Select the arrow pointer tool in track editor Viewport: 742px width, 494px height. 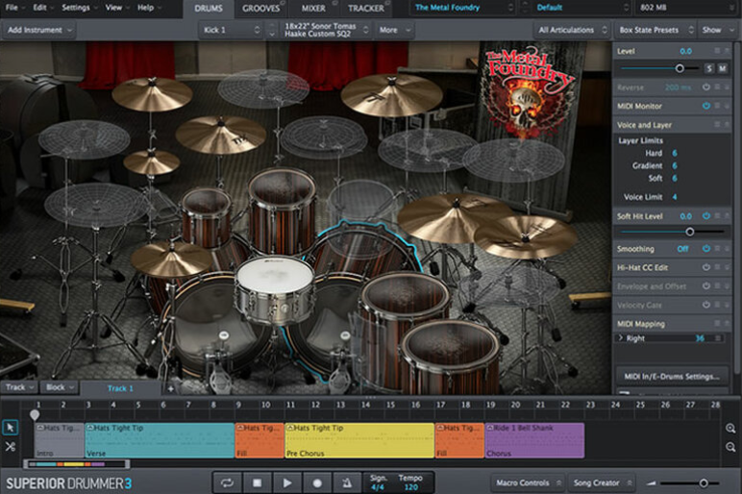[10, 428]
